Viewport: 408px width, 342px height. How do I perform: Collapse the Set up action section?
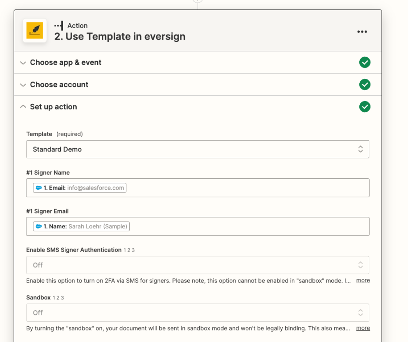click(x=198, y=107)
